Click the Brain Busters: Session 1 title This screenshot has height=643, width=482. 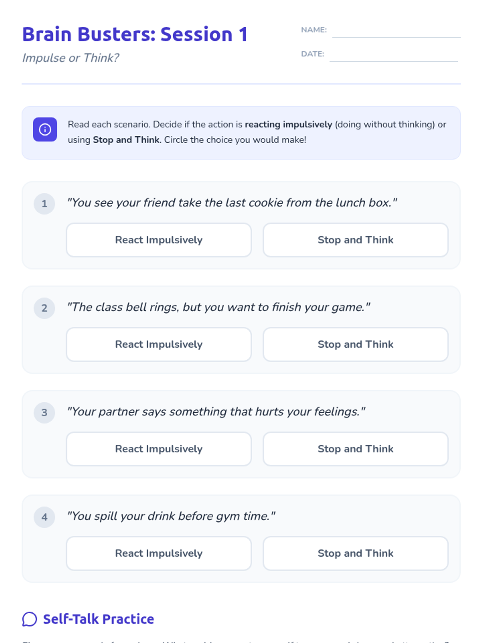[135, 34]
